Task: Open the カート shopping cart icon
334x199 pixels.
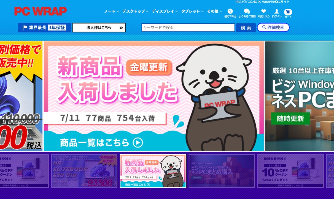Action: 288,12
